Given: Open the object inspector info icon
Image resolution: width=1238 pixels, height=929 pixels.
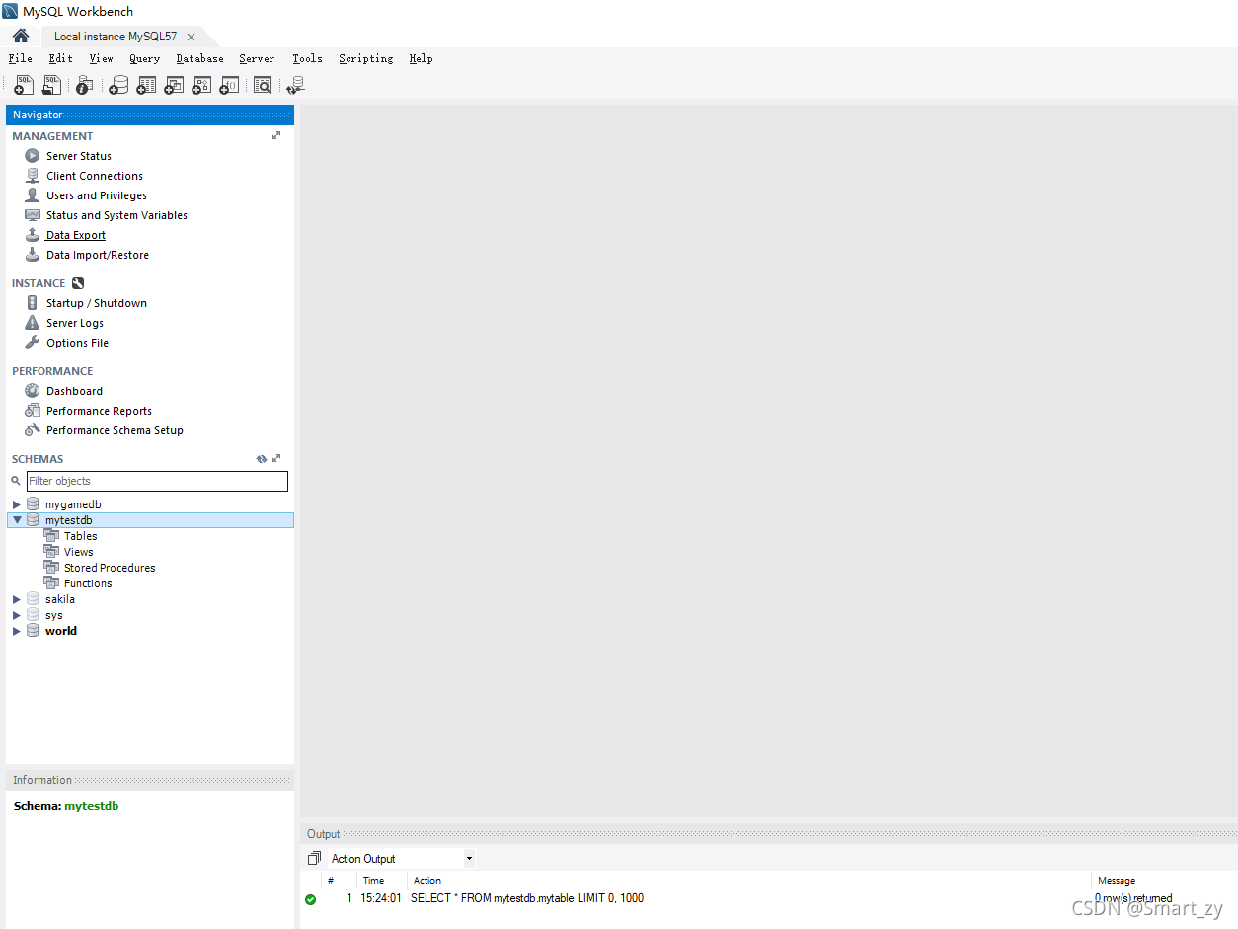Looking at the screenshot, I should coord(85,85).
